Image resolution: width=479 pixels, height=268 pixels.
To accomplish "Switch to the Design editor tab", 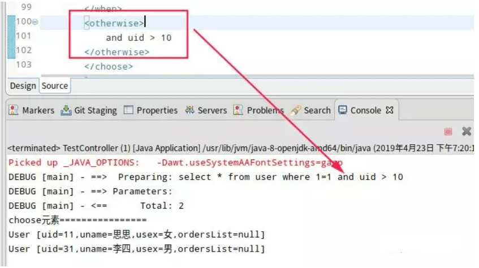I will 23,86.
